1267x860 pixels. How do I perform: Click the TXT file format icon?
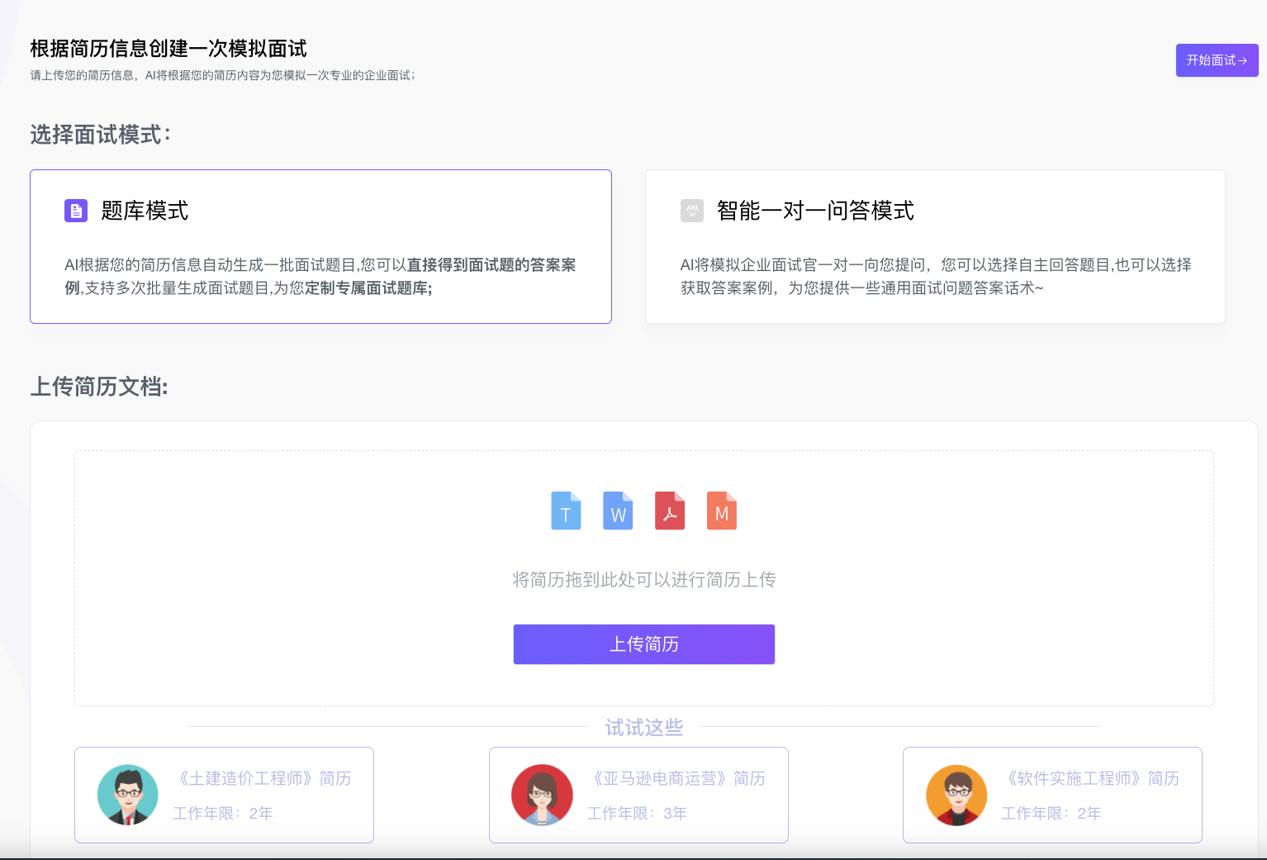point(566,511)
